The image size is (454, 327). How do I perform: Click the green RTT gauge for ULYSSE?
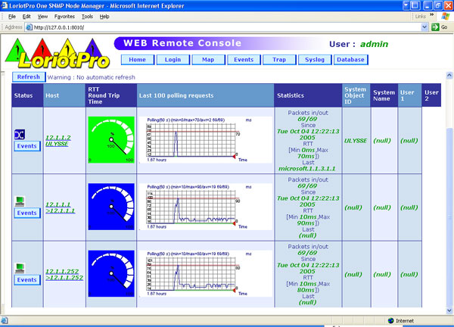tap(111, 139)
